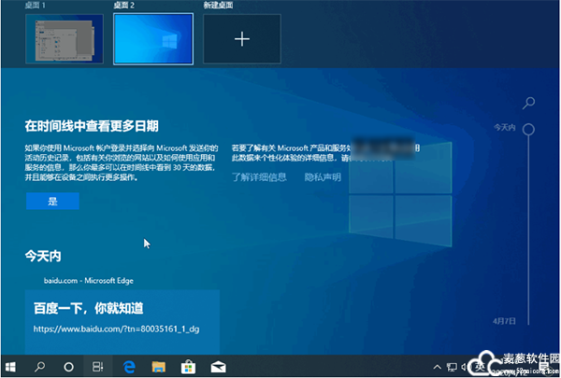The height and width of the screenshot is (378, 561).
Task: Open the Baidu activity card
Action: click(x=122, y=317)
